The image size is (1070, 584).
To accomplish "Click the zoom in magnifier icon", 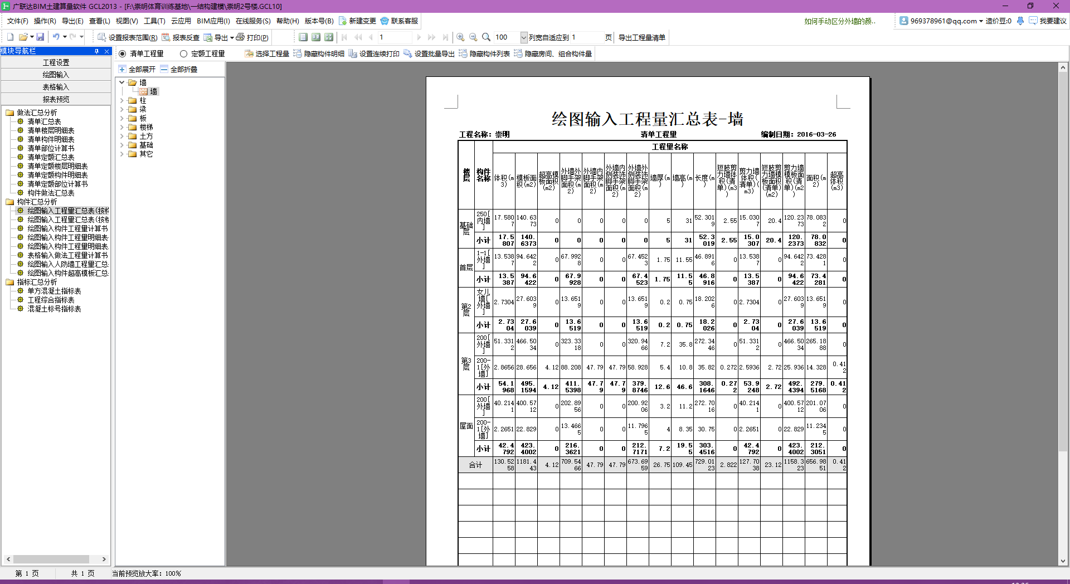I will 460,37.
